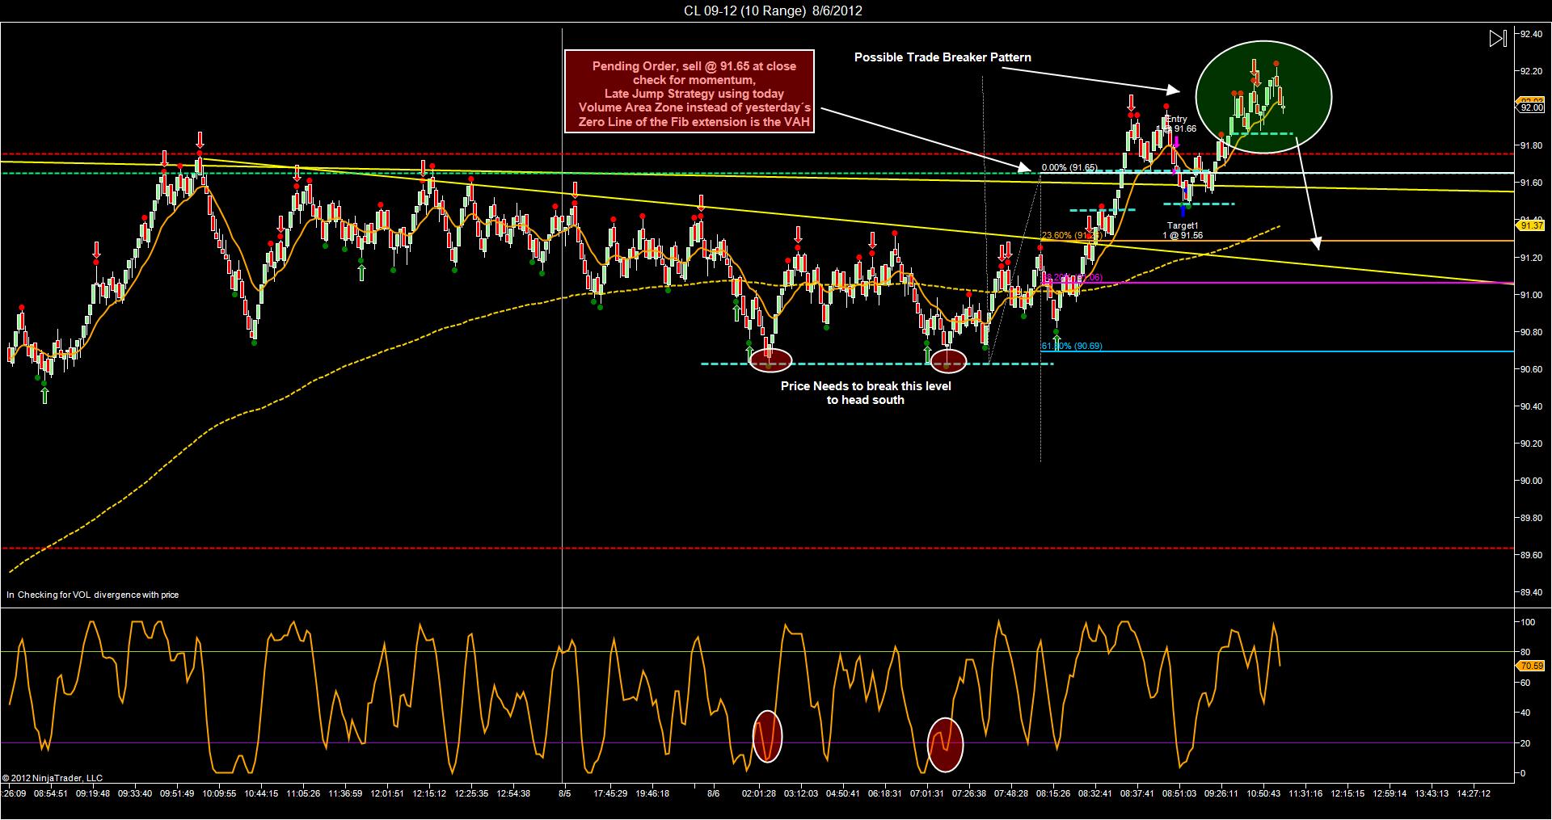Image resolution: width=1552 pixels, height=820 pixels.
Task: Click the 08:51:03 time axis label
Action: coord(1179,793)
